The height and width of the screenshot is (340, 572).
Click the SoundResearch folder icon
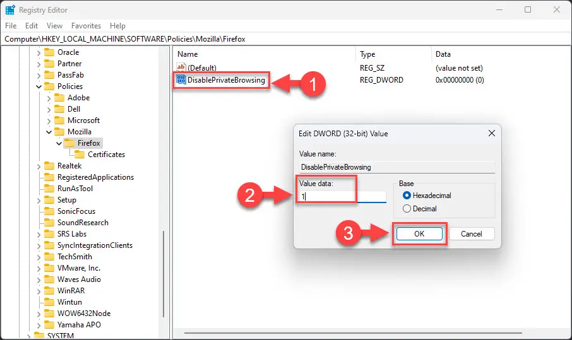pyautogui.click(x=49, y=222)
